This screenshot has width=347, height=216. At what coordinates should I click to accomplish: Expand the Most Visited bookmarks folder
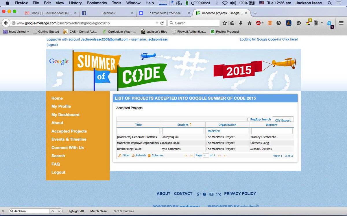16,32
